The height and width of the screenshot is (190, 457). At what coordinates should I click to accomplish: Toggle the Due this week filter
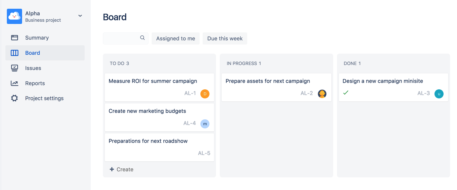(225, 38)
